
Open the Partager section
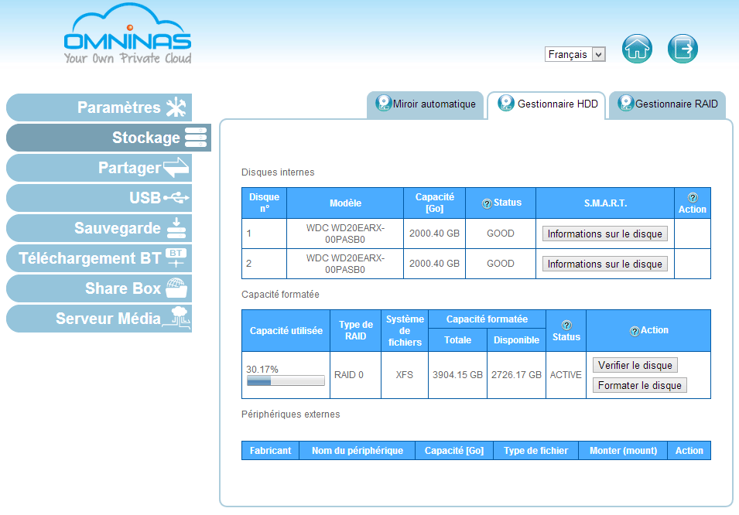point(99,168)
